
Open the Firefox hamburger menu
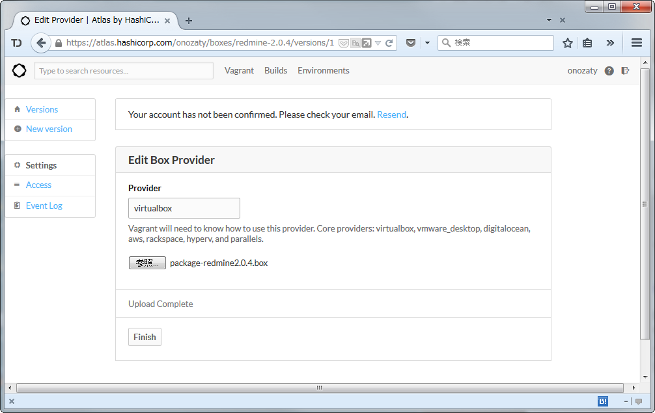click(x=637, y=42)
